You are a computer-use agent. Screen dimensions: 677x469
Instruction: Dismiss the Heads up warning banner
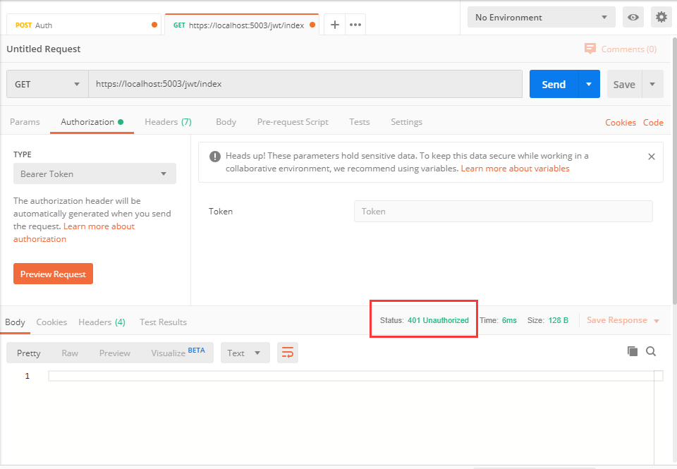pyautogui.click(x=651, y=157)
